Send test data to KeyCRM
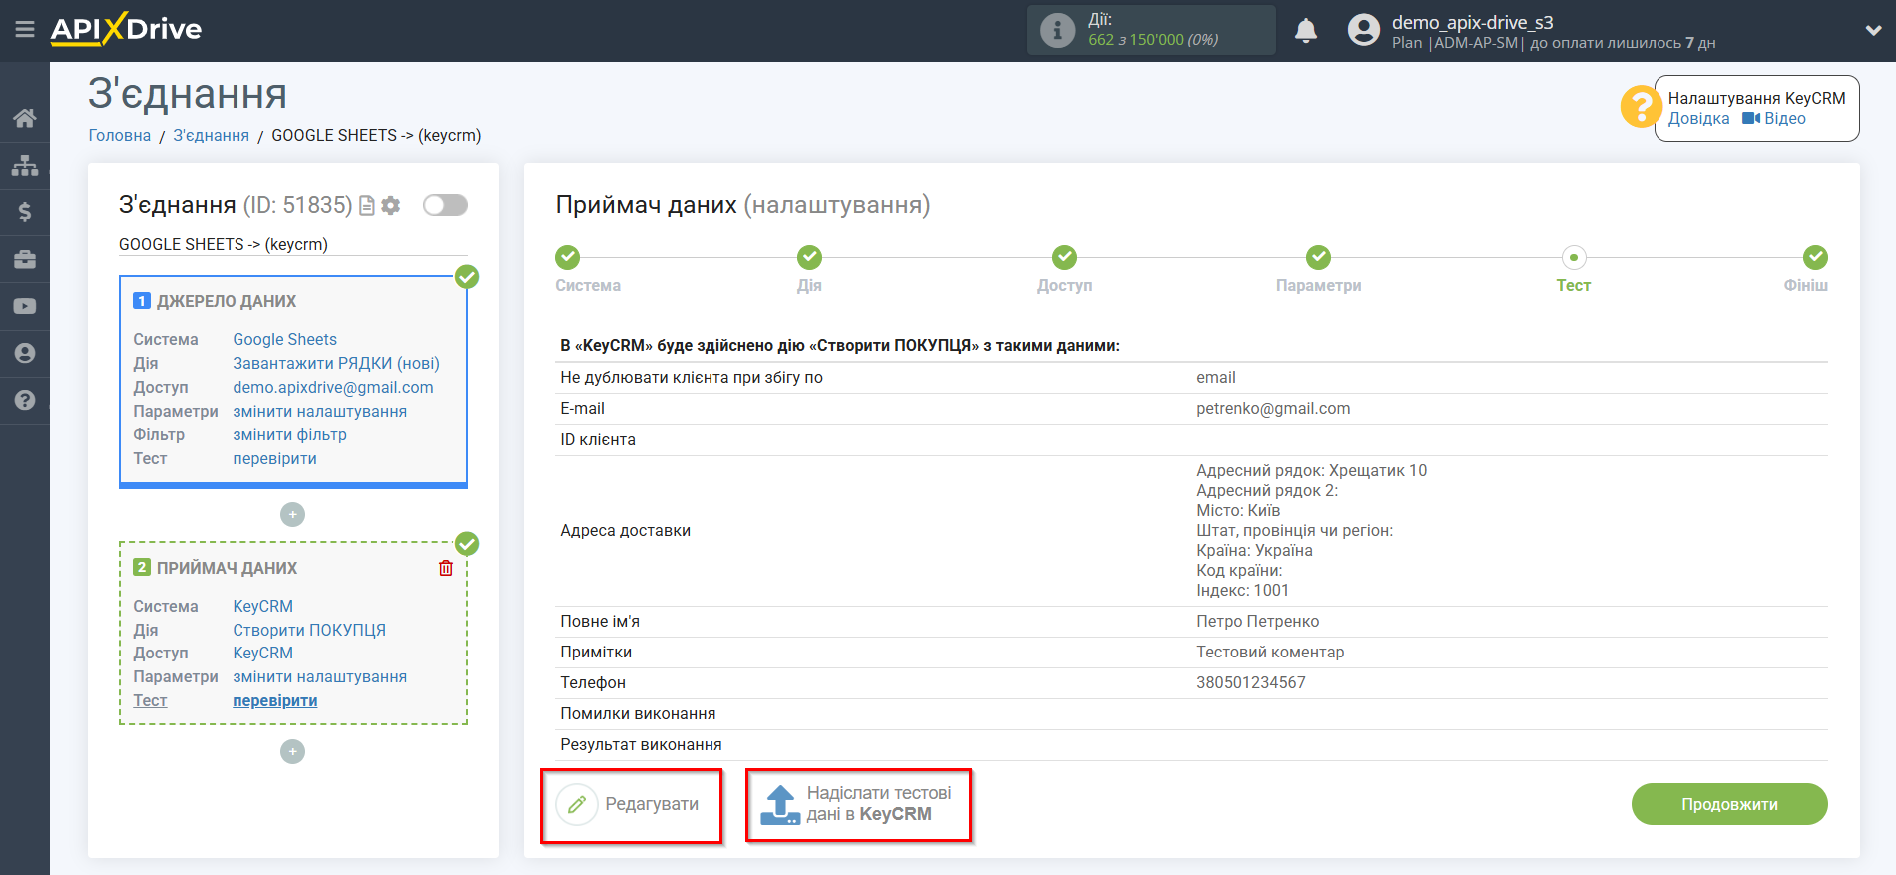Screen dimensions: 1896x875 pos(858,805)
